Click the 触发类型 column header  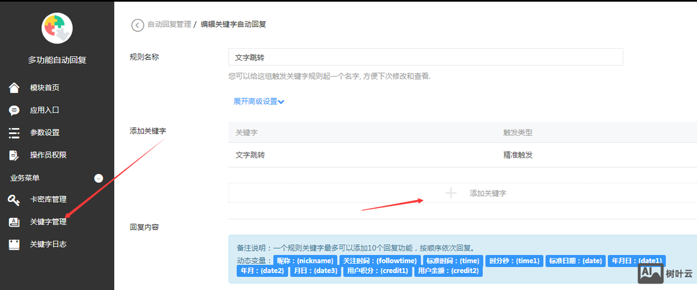coord(518,133)
